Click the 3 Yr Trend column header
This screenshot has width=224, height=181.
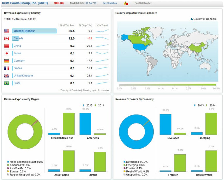[x=102, y=26]
